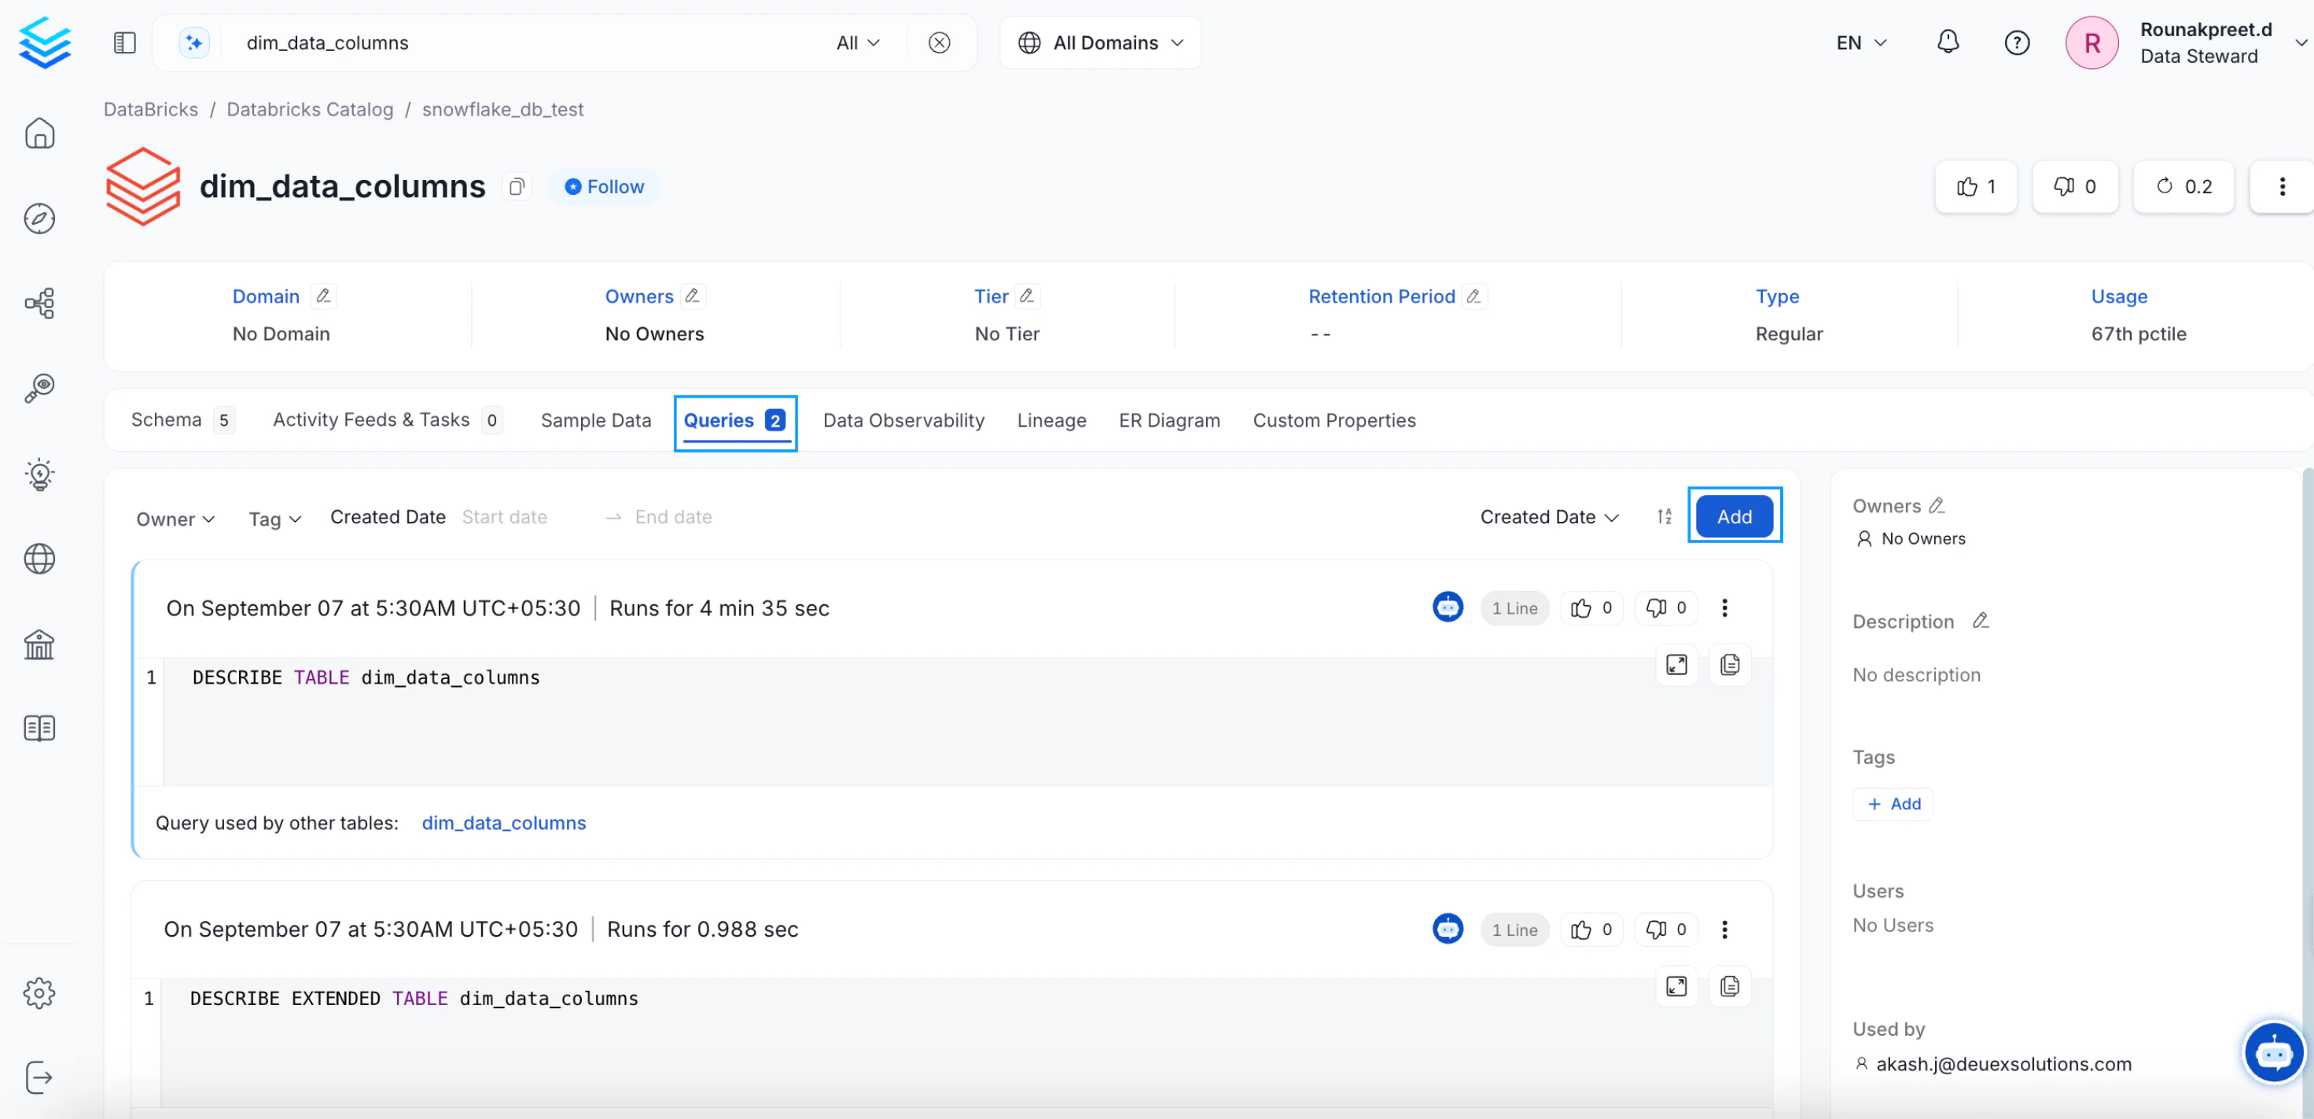Open the All search filter dropdown

858,42
